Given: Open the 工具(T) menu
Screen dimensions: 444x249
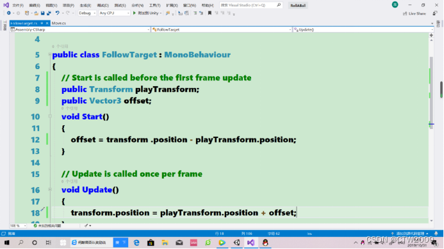Looking at the screenshot, I should pyautogui.click(x=154, y=5).
